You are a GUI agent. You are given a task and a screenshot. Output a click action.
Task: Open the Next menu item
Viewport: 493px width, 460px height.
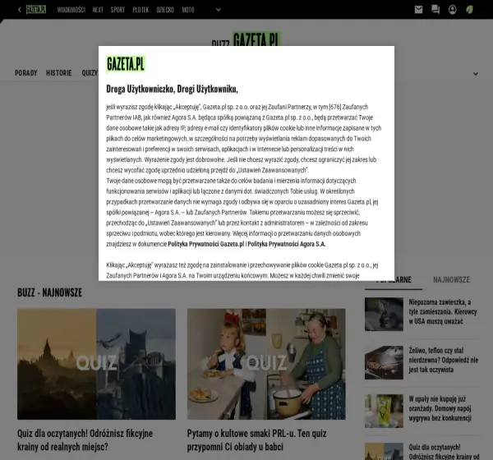pos(98,10)
